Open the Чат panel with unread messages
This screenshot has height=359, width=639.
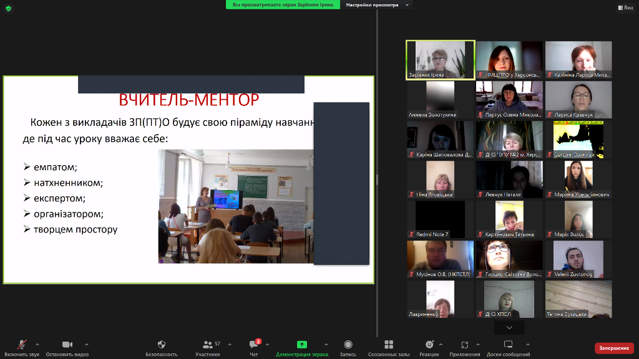click(x=253, y=345)
